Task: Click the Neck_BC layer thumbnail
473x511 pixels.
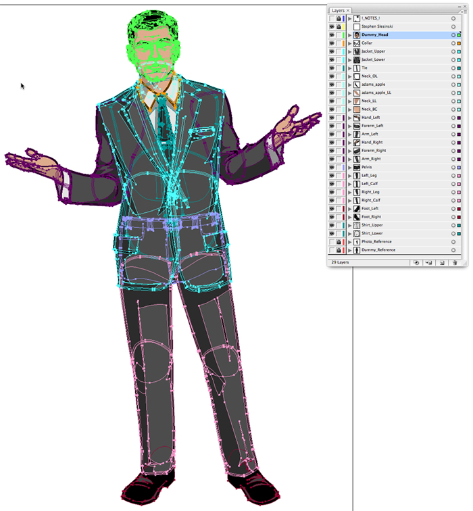Action: (357, 109)
